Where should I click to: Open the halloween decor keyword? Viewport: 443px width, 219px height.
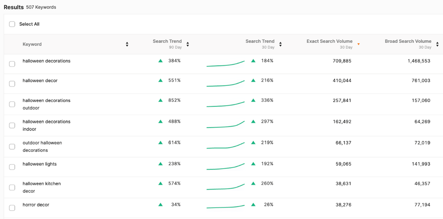[x=40, y=81]
